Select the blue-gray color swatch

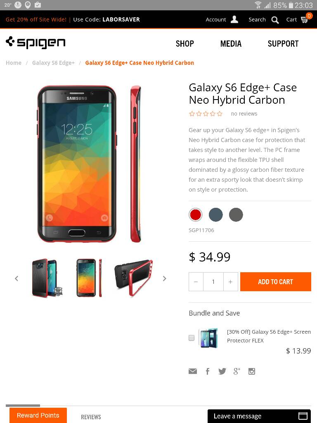215,215
